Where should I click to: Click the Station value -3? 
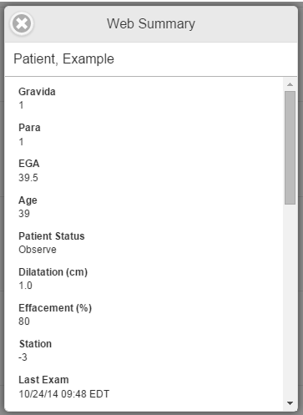pyautogui.click(x=23, y=357)
